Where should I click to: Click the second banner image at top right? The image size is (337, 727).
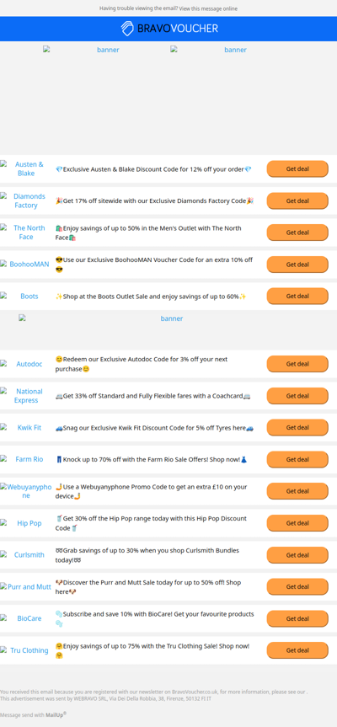tap(233, 50)
